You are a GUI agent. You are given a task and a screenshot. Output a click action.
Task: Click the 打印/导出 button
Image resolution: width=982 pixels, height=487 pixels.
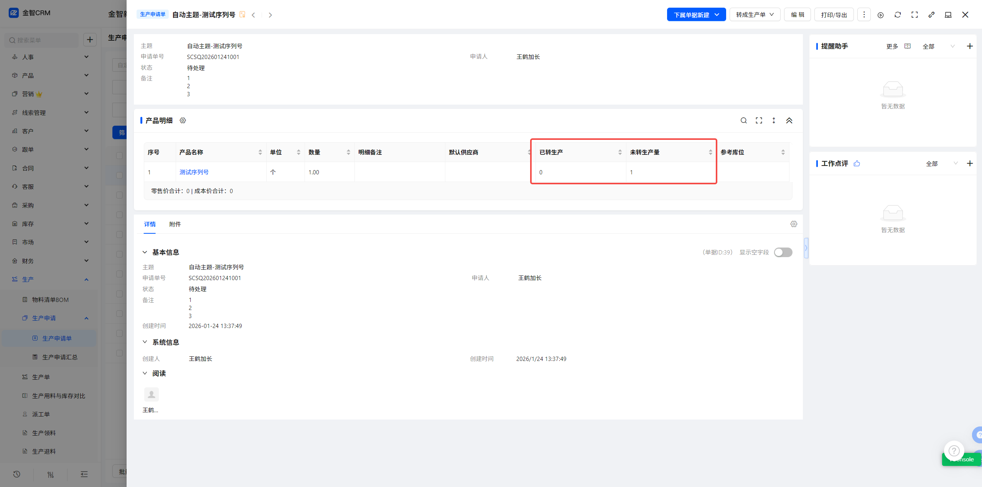(834, 15)
